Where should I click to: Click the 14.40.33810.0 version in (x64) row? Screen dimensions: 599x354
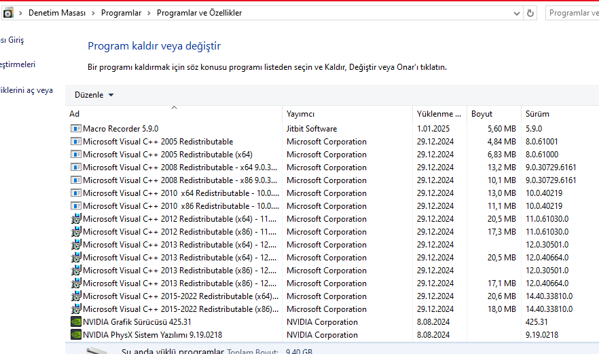[549, 296]
